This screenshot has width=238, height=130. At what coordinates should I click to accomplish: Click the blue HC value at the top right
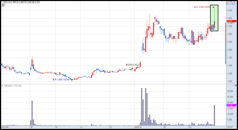[231, 4]
